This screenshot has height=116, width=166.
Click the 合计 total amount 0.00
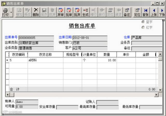click(146, 89)
